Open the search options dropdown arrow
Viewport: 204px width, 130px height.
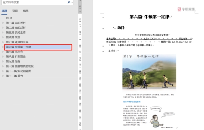72,2
